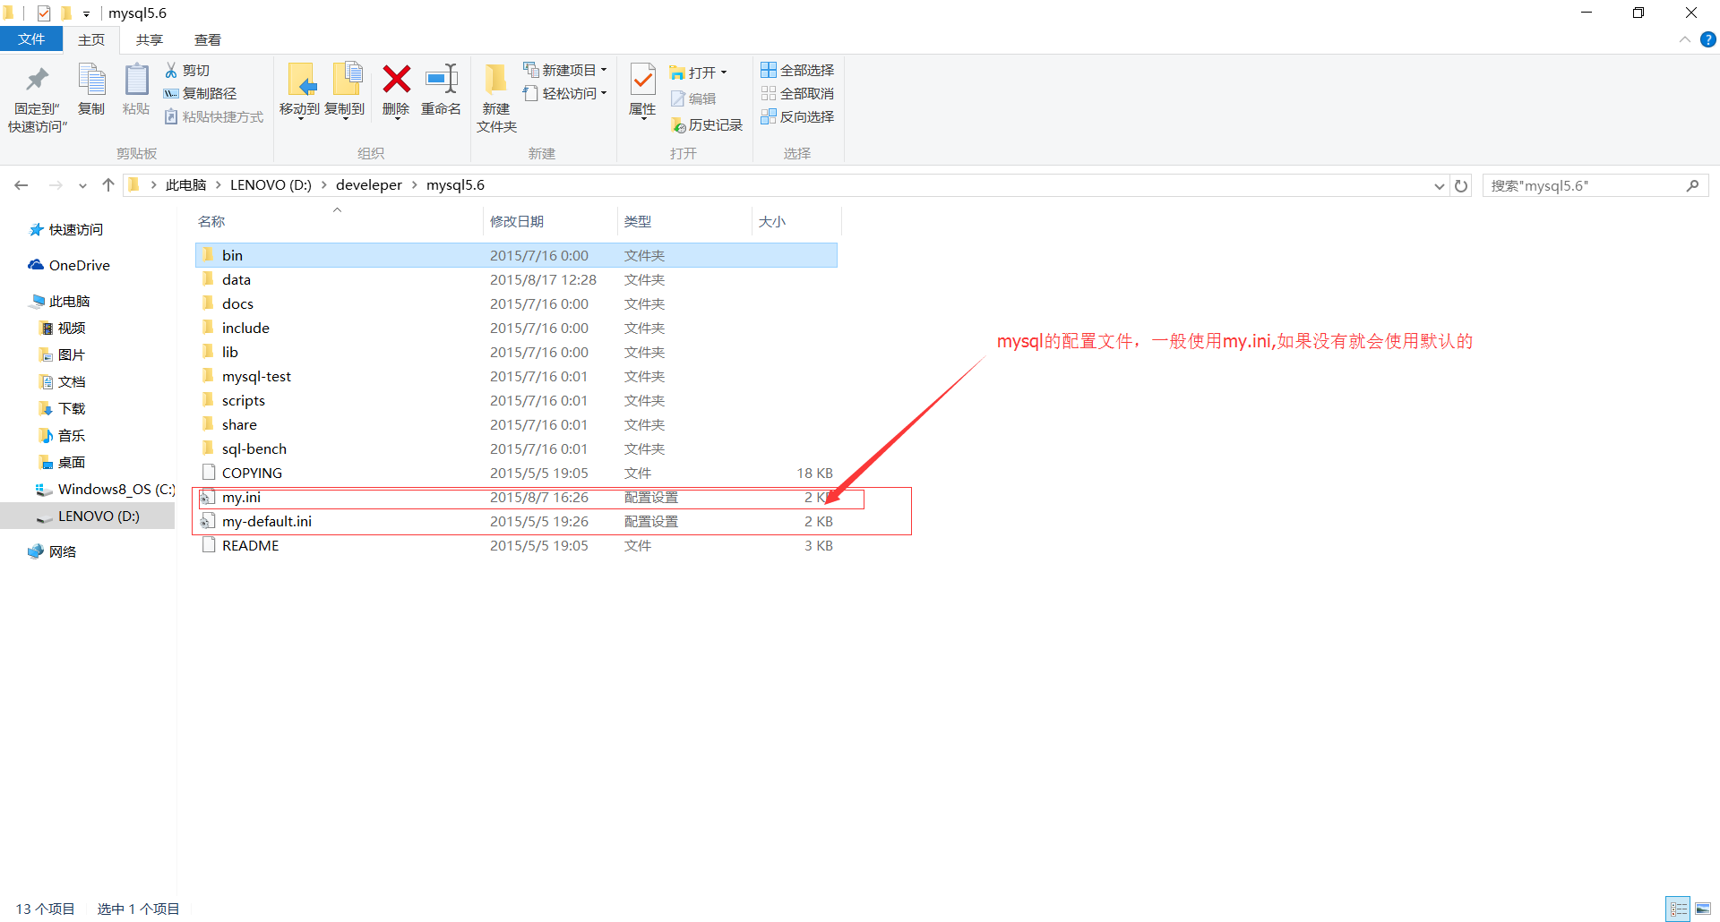Click the Pin to Quick Access icon

[37, 81]
